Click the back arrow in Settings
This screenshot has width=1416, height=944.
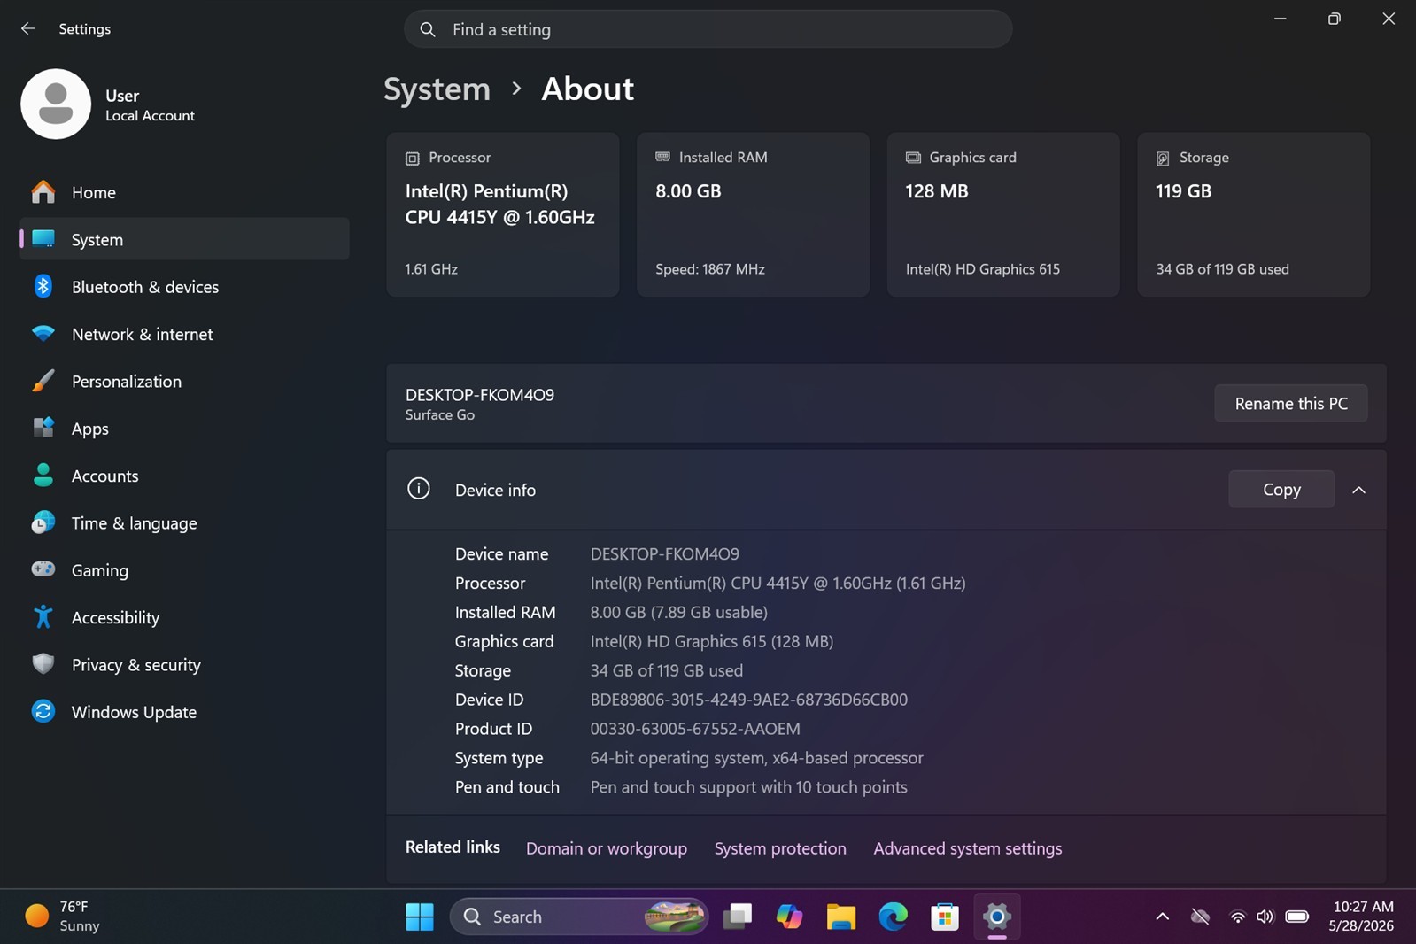[28, 28]
